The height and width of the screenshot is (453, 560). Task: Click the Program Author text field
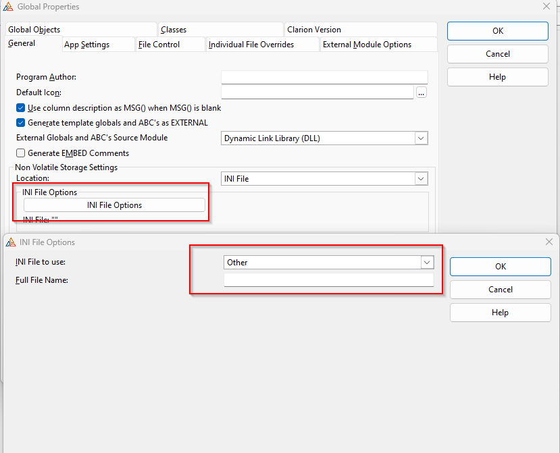(x=324, y=78)
